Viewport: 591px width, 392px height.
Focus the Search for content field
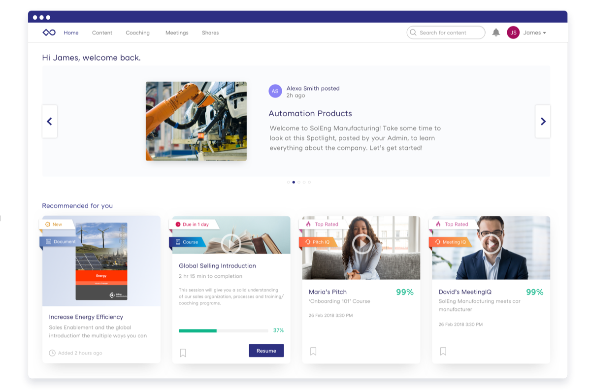(448, 33)
